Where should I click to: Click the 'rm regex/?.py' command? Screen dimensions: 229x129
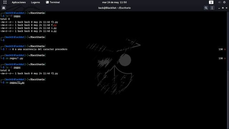tap(14, 58)
